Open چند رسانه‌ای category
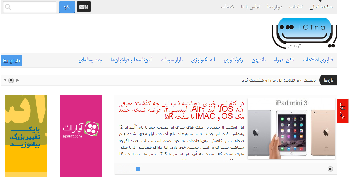 point(90,60)
